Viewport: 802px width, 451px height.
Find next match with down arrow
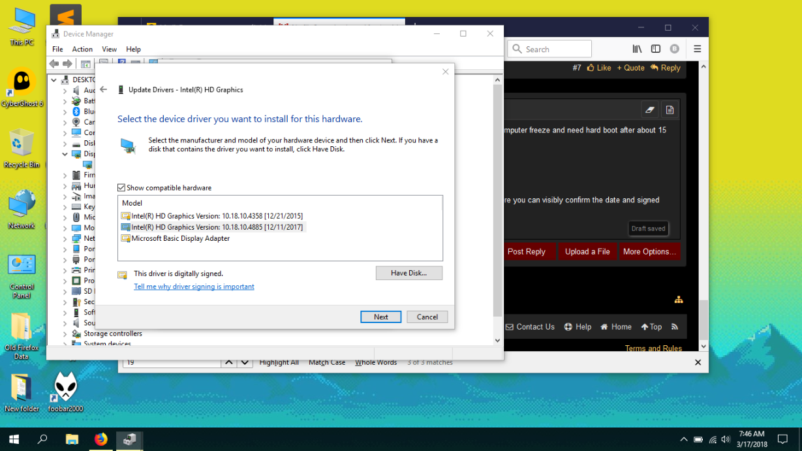click(x=245, y=362)
